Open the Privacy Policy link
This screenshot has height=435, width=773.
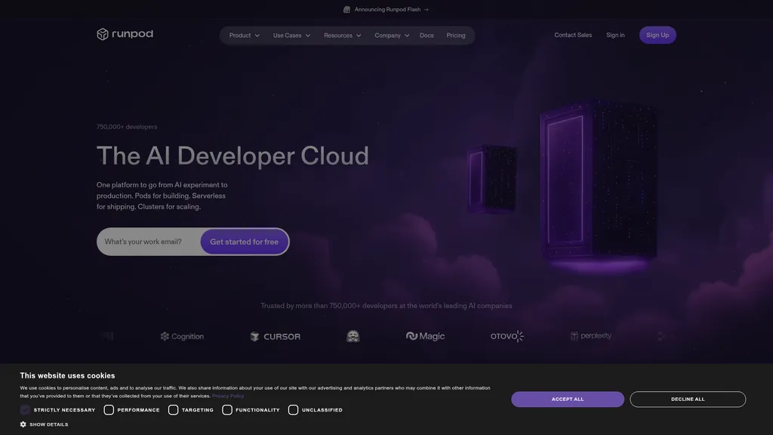[x=228, y=396]
